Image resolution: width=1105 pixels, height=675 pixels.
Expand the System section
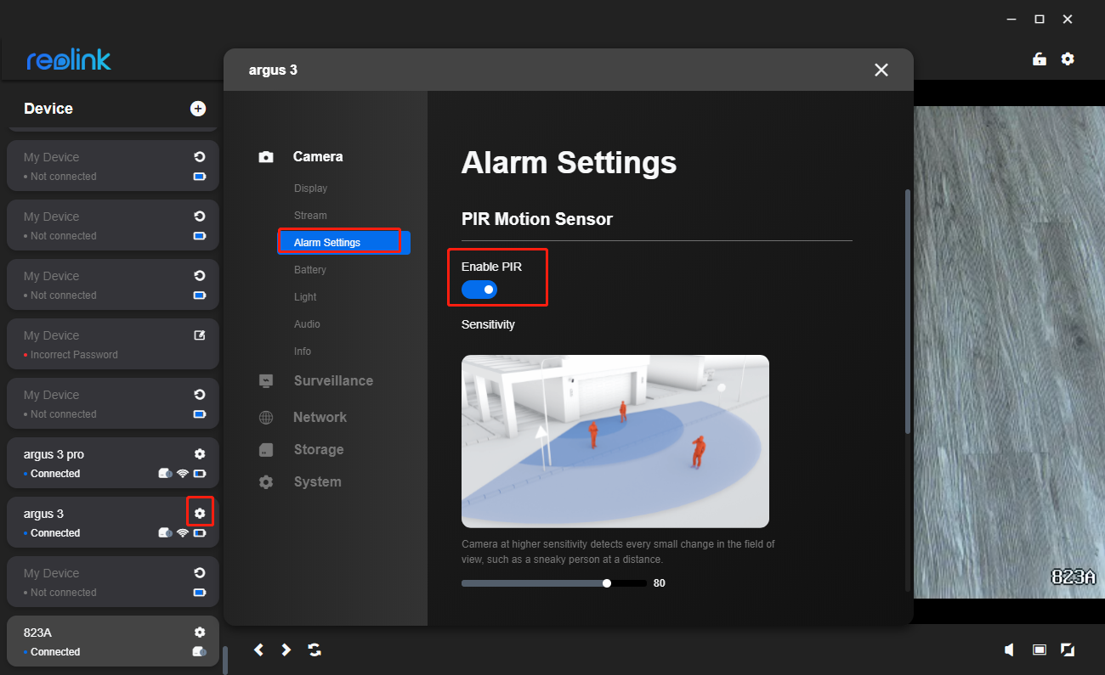click(317, 481)
